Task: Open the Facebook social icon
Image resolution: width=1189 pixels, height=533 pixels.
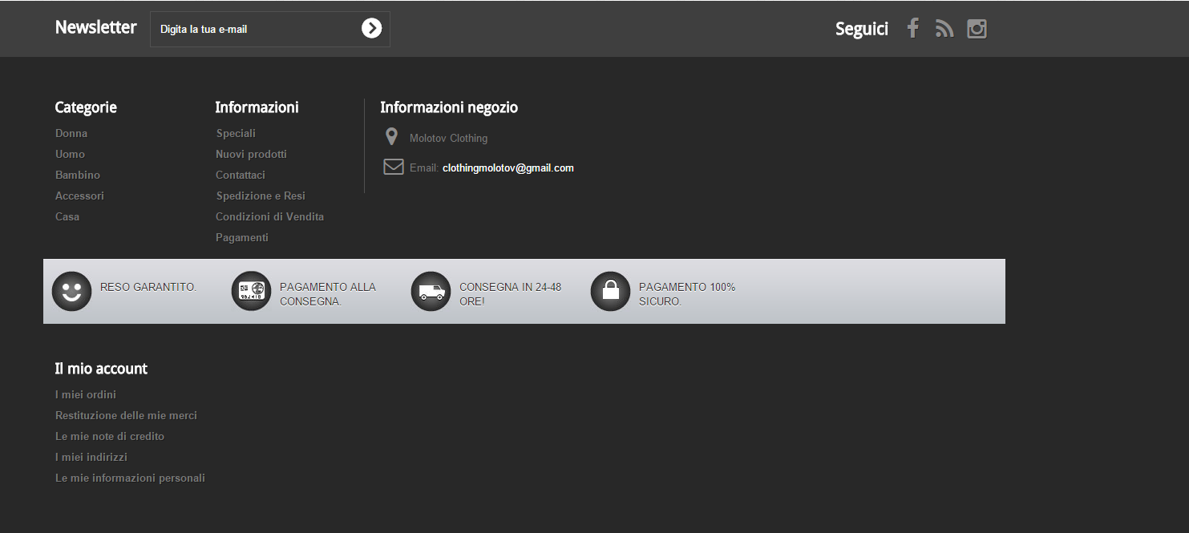Action: pos(912,29)
